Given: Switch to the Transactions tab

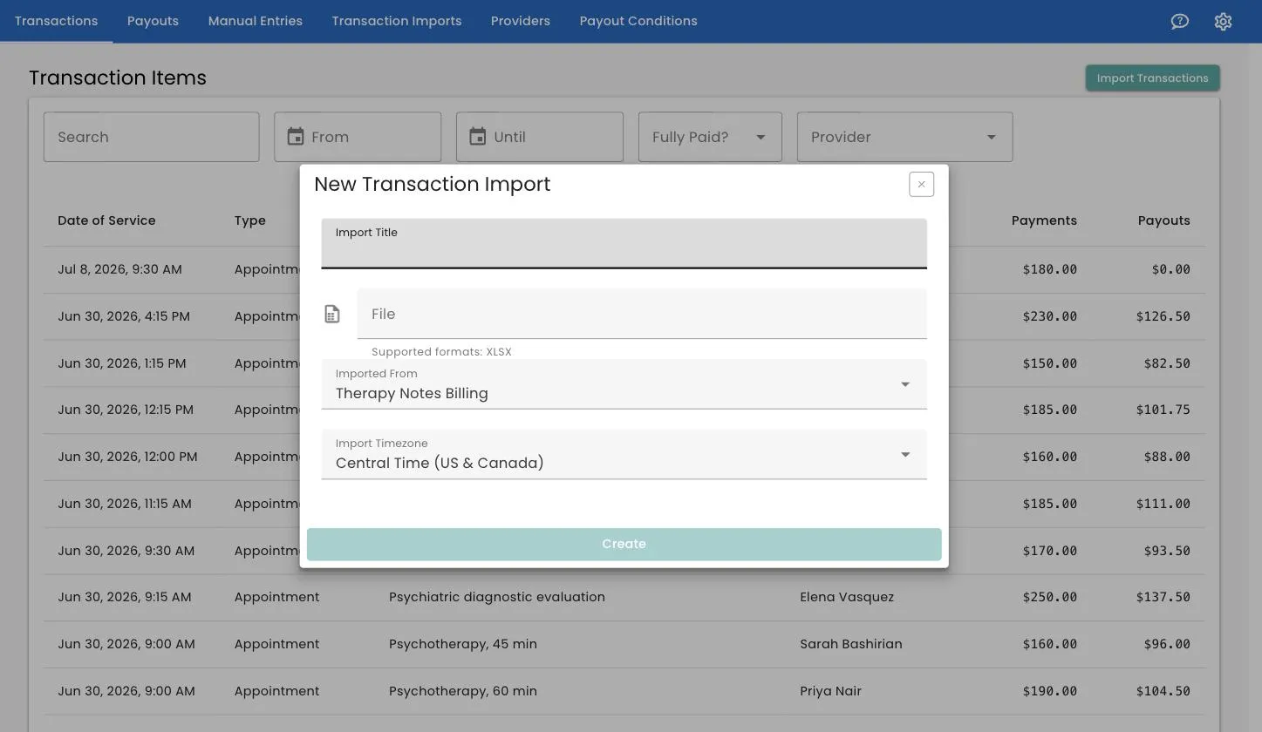Looking at the screenshot, I should tap(56, 21).
